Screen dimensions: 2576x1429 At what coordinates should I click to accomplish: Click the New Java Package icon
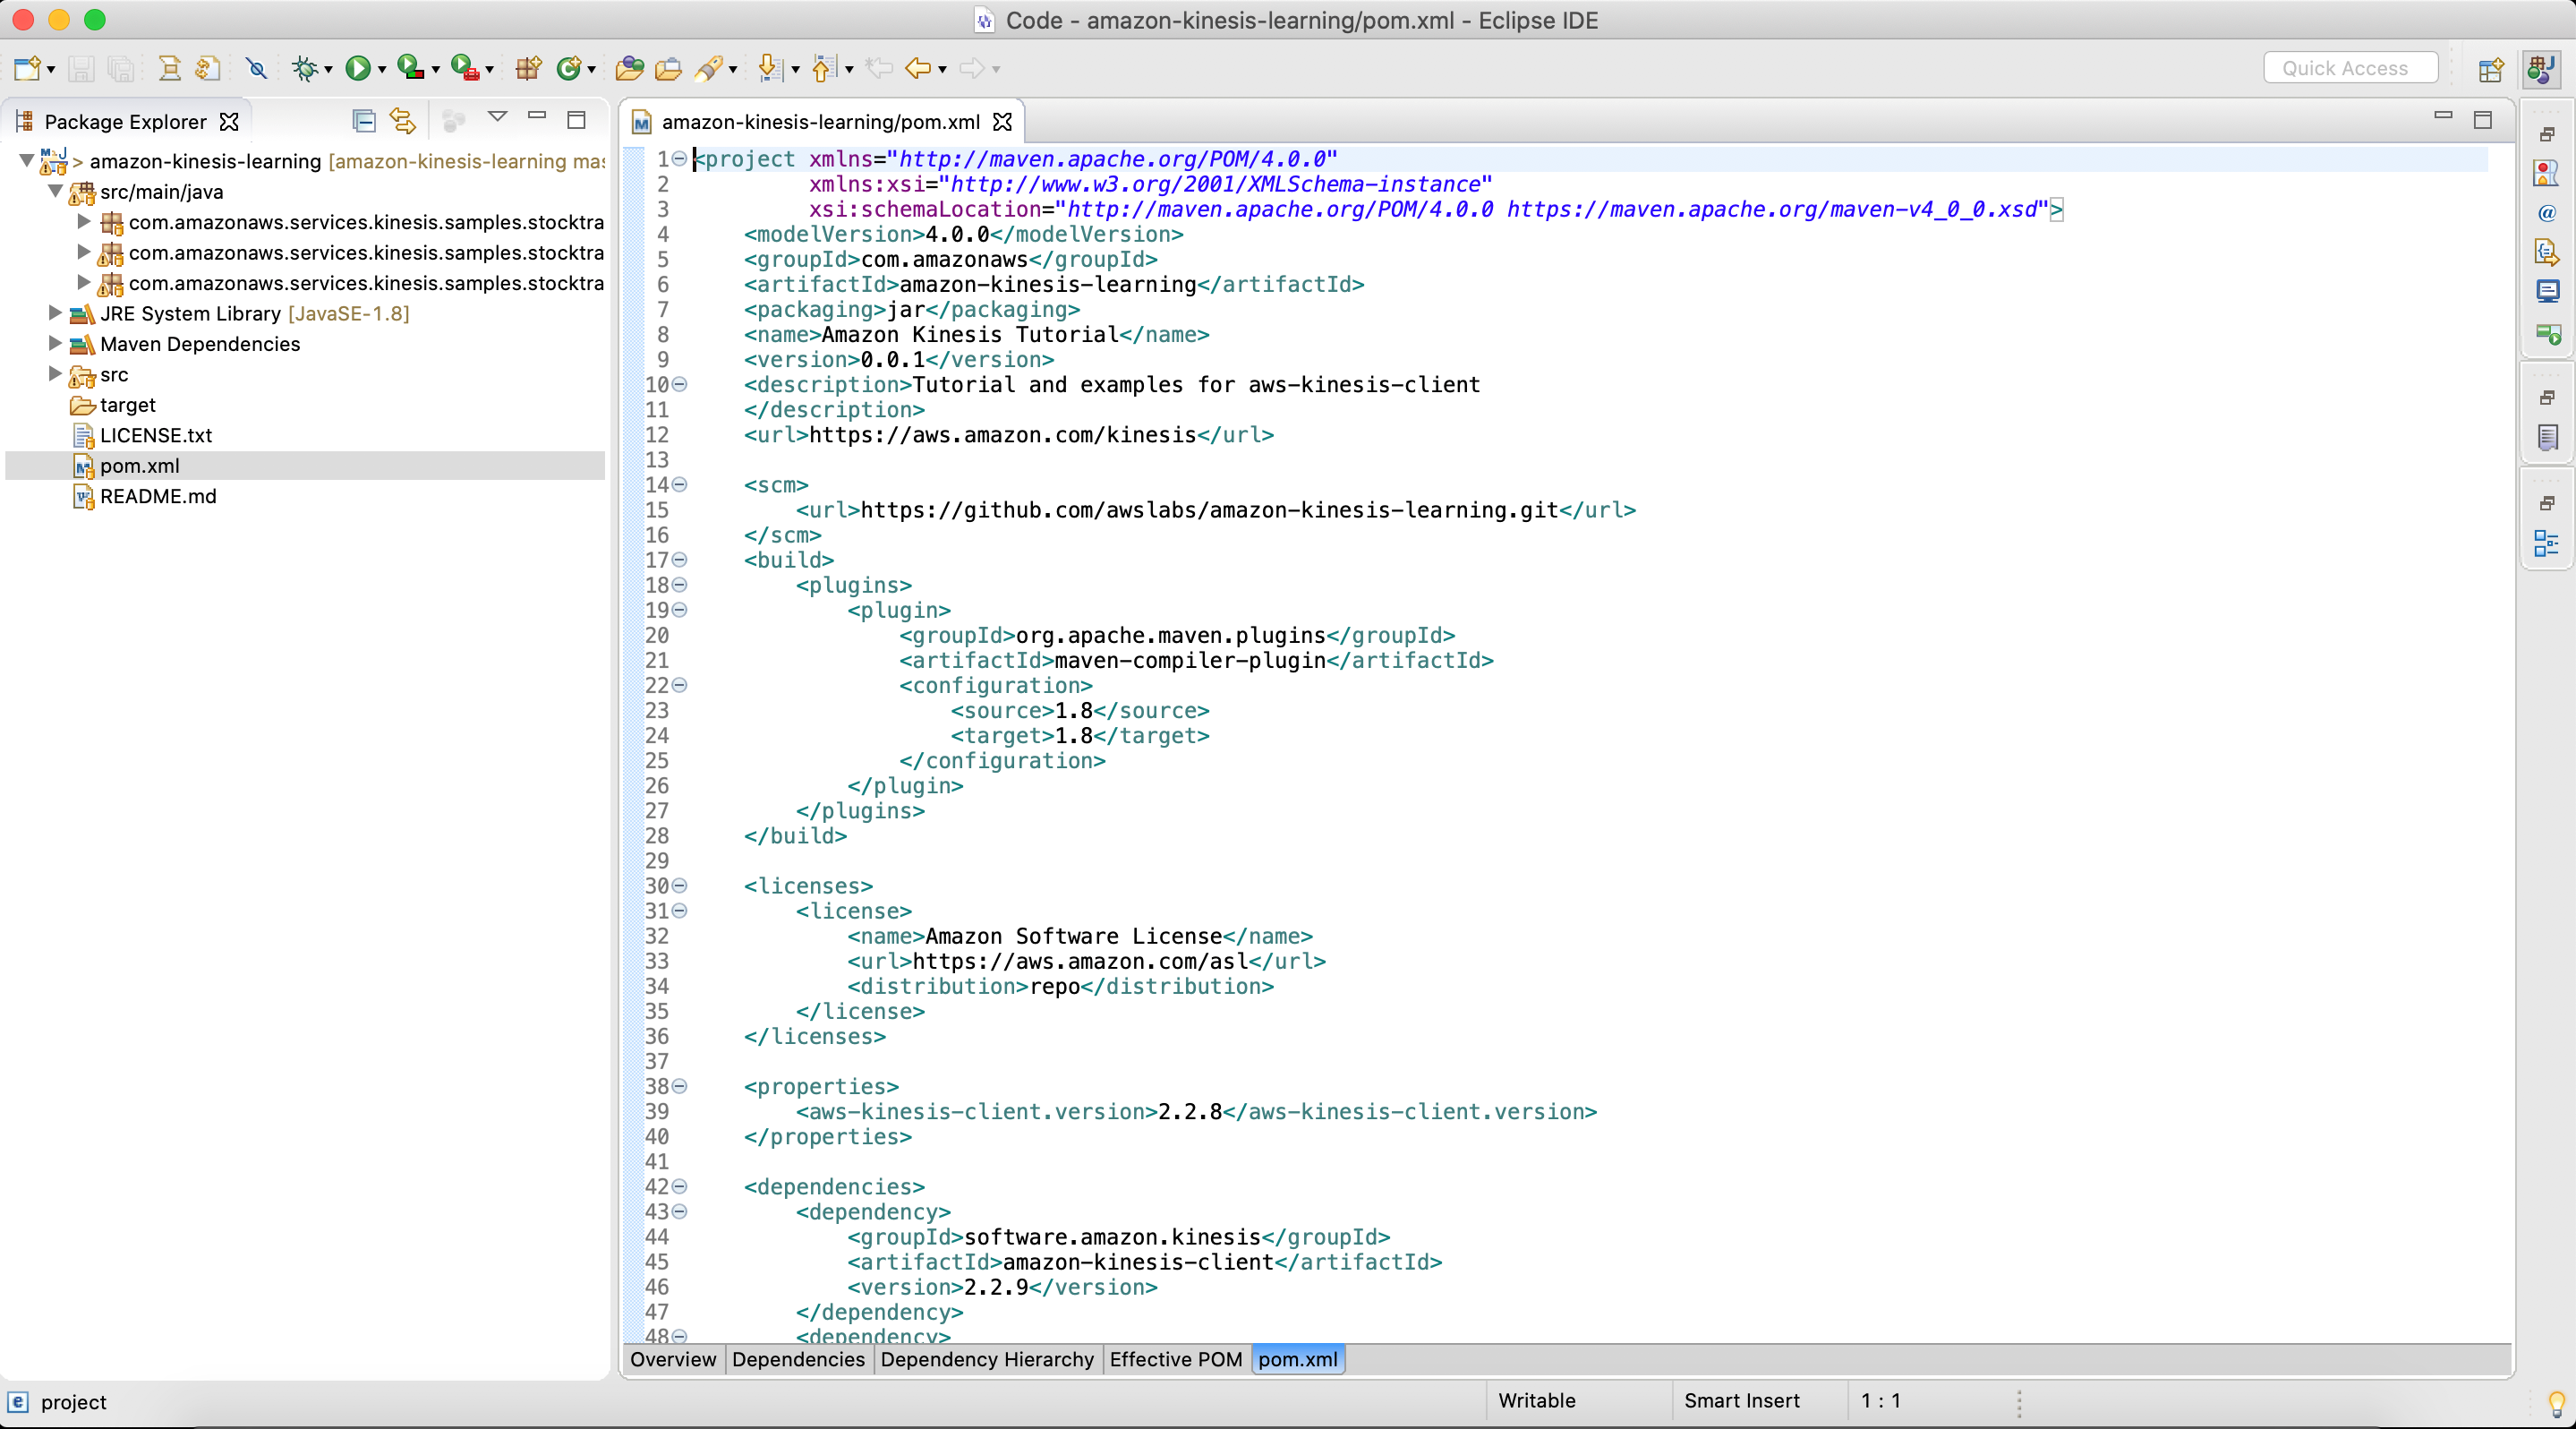[x=528, y=68]
